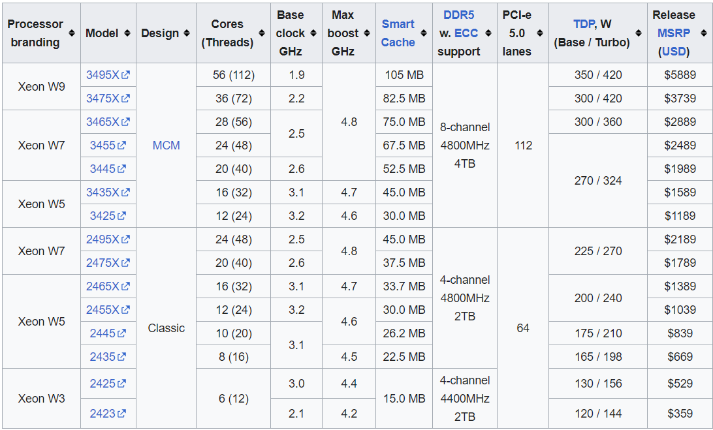Select the 112 PCI-e lanes cell
This screenshot has width=713, height=430.
point(523,146)
